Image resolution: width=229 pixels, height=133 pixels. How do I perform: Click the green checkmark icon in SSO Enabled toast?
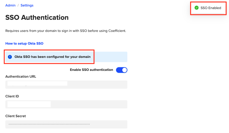[197, 8]
